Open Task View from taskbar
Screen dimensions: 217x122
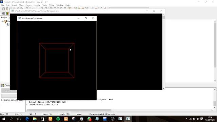point(19,119)
